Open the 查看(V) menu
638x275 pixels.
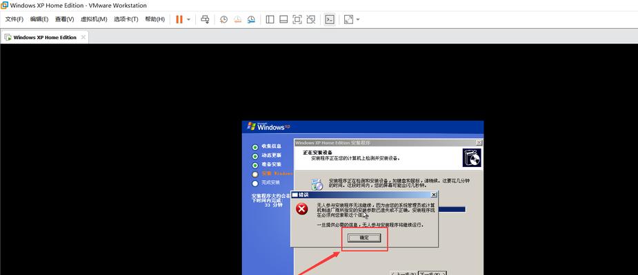click(x=64, y=19)
